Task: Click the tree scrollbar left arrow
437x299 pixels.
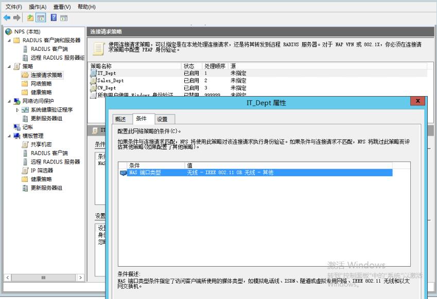Action: pyautogui.click(x=8, y=277)
